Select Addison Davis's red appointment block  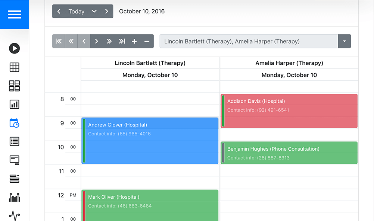coord(290,111)
